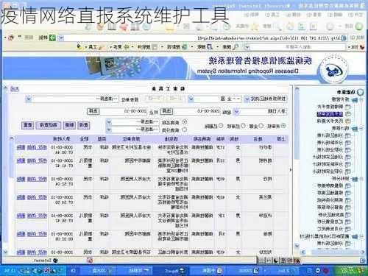Viewport: 368px width, 276px height.
Task: Click the 功能菜单 root icon in tree
Action: point(361,92)
